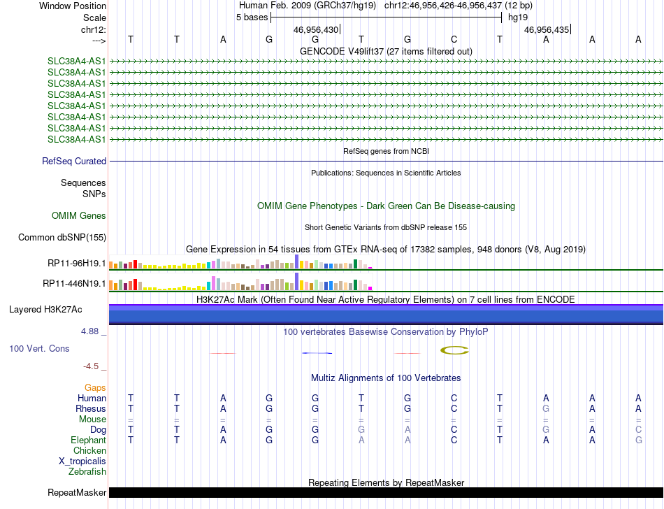Image resolution: width=664 pixels, height=509 pixels.
Task: Click the hg19 label beside the scale bar
Action: pyautogui.click(x=518, y=17)
